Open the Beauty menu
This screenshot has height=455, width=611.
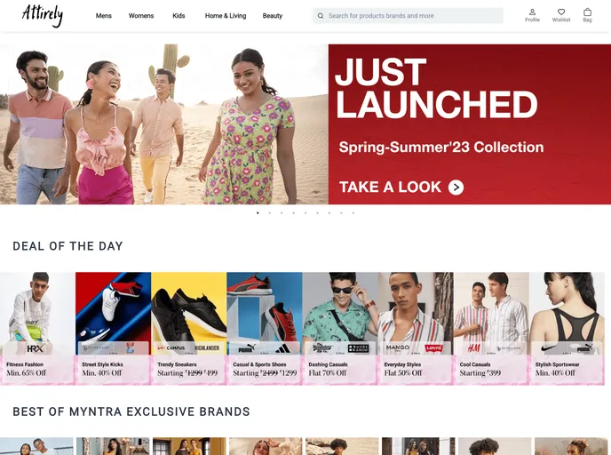coord(272,16)
